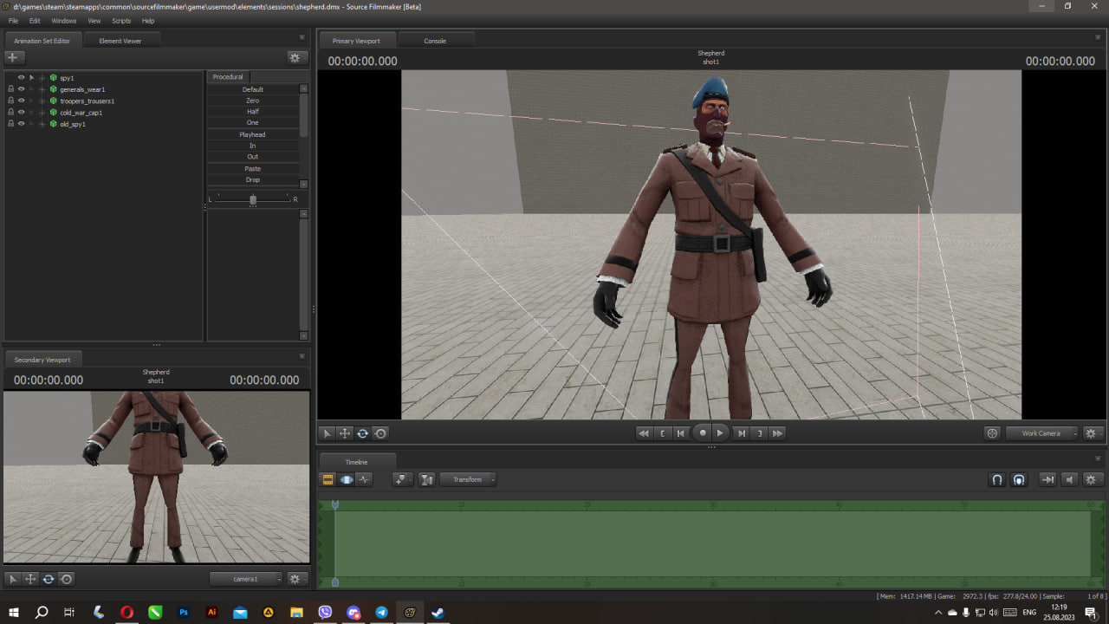Open Steam from the Windows taskbar

point(438,613)
